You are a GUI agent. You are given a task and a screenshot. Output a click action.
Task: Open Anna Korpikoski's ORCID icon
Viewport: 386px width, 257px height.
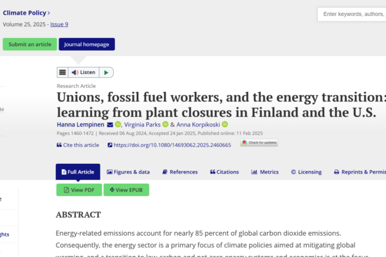coord(225,125)
